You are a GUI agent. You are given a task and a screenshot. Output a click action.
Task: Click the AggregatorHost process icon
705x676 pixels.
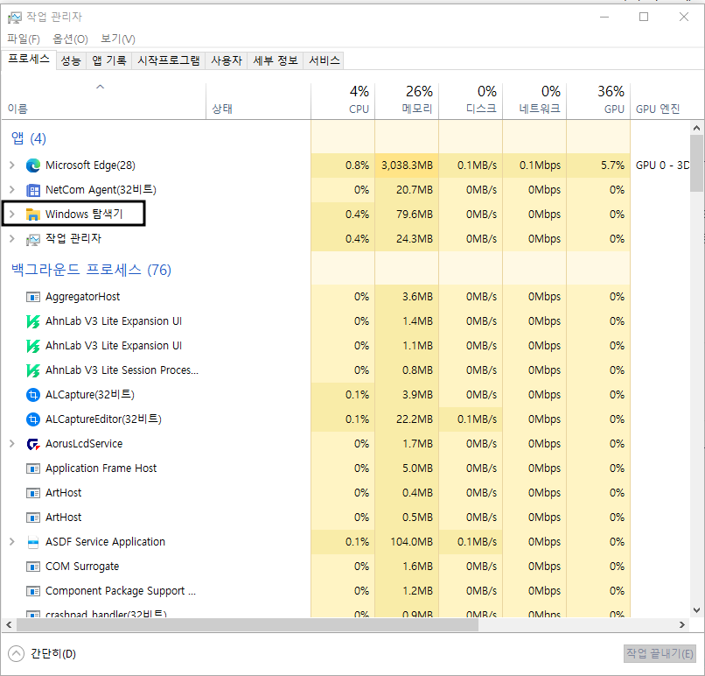(33, 297)
